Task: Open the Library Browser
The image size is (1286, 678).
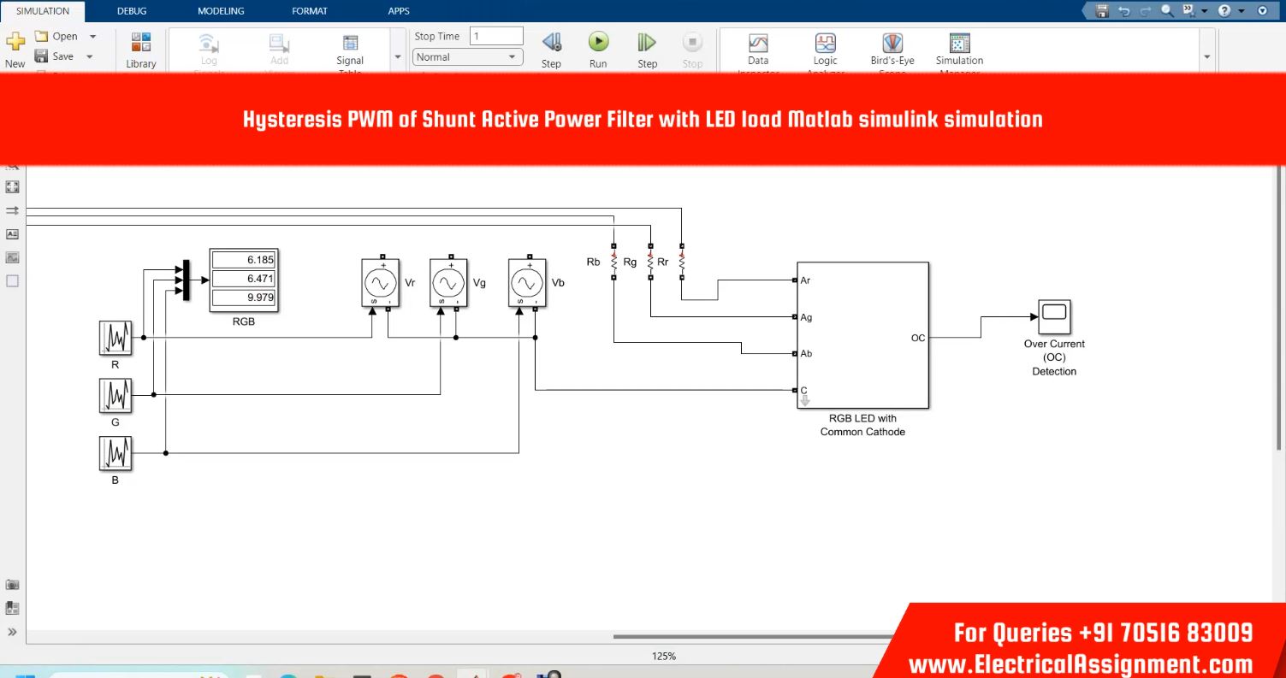Action: pos(141,49)
